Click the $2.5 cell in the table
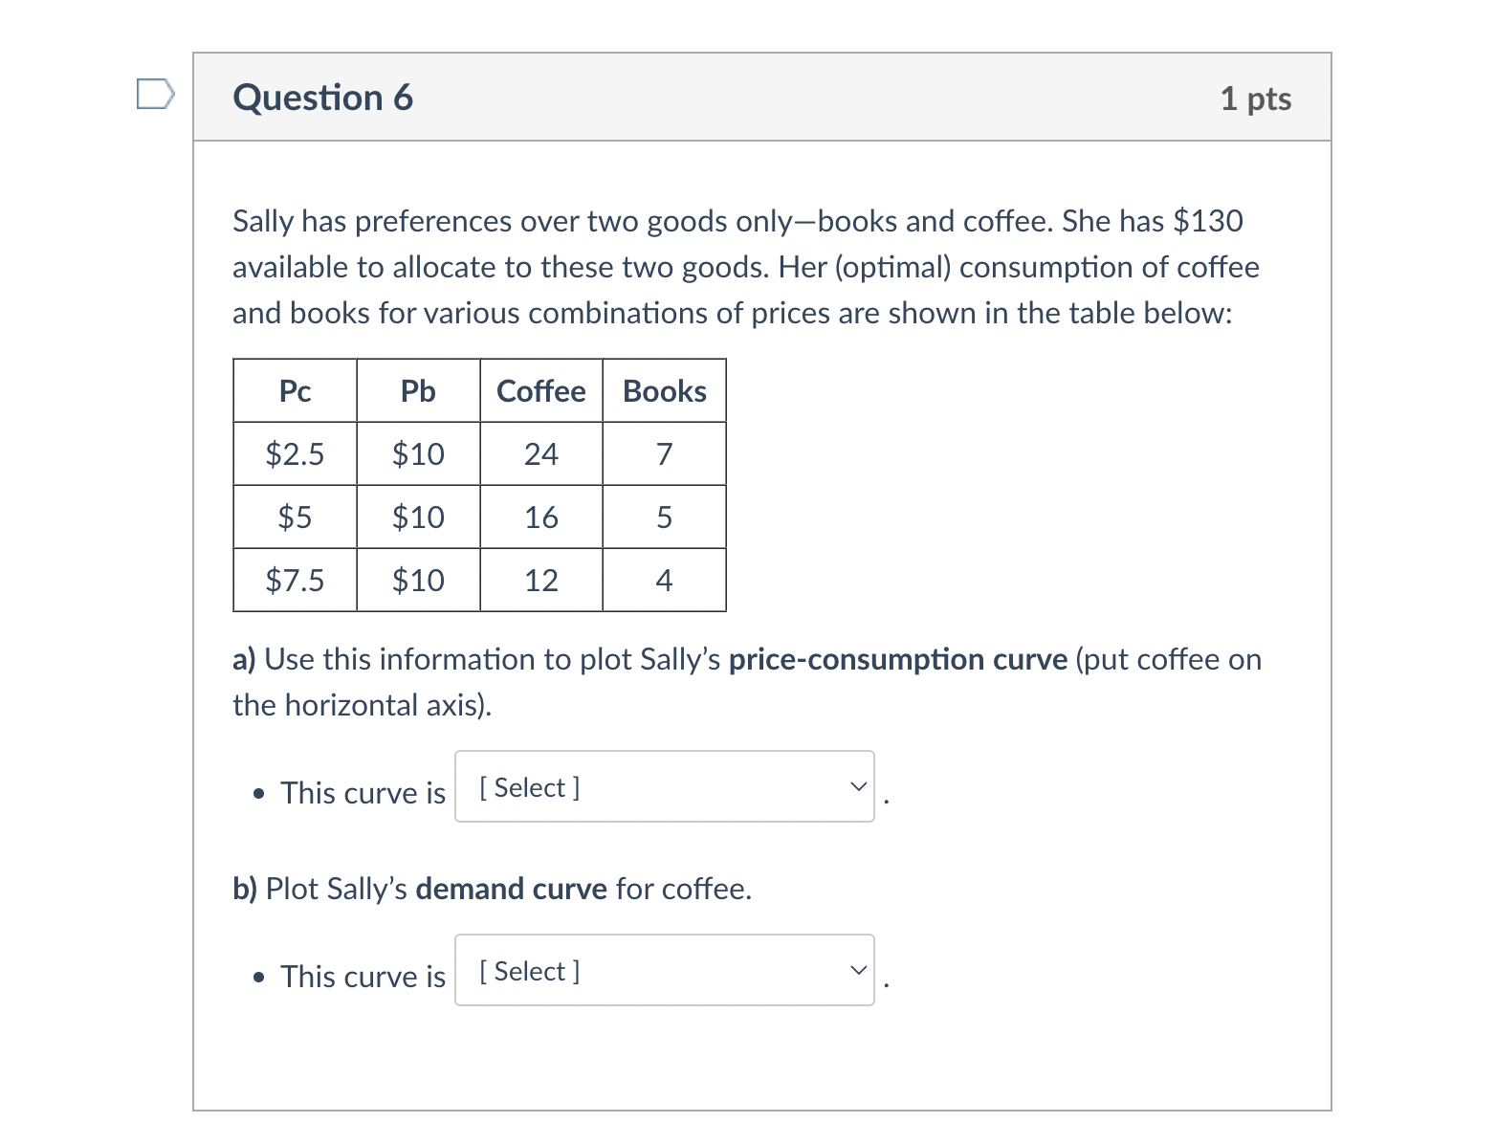Image resolution: width=1496 pixels, height=1145 pixels. point(294,453)
